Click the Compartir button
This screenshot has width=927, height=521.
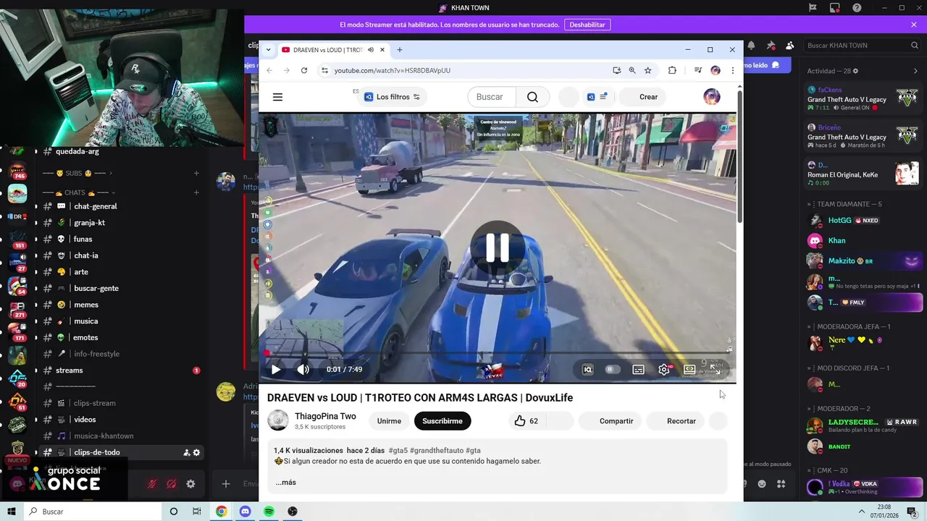pos(609,420)
